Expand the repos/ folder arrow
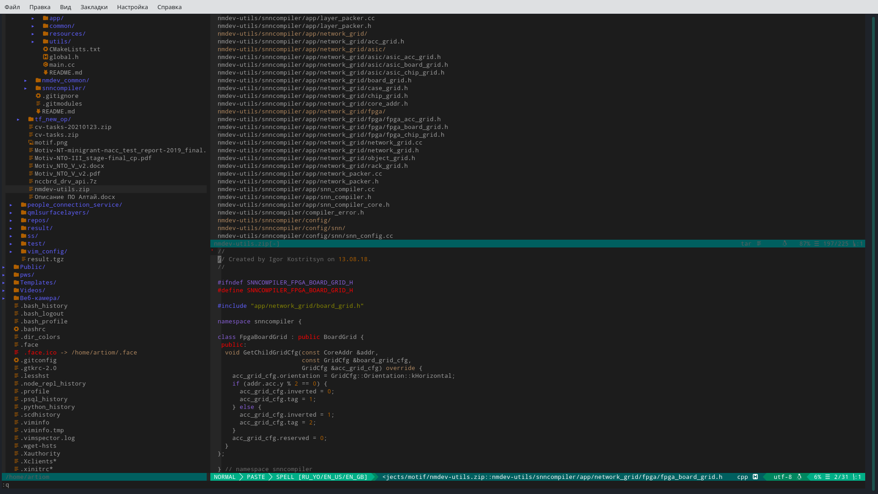Viewport: 878px width, 494px height. tap(11, 220)
